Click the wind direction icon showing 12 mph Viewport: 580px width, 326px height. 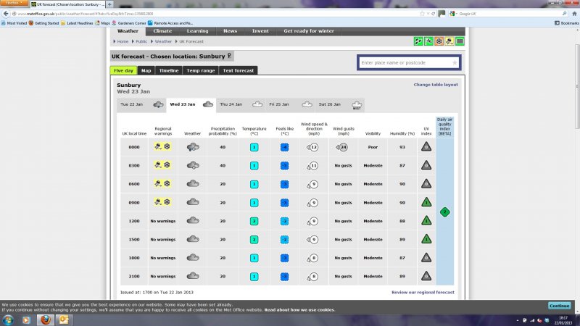[312, 147]
